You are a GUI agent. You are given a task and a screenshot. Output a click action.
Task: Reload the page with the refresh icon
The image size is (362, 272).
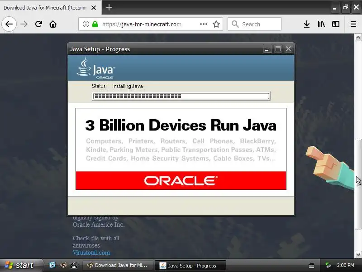[x=38, y=24]
